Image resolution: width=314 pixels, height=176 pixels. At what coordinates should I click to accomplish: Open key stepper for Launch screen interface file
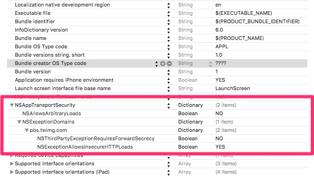click(168, 89)
